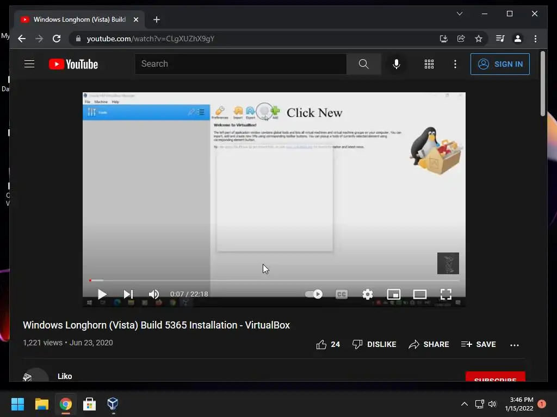Click the SIGN IN button
Screen dimensions: 557x417
(500, 64)
